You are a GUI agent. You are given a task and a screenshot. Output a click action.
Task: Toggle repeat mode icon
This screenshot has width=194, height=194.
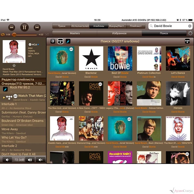3,34
